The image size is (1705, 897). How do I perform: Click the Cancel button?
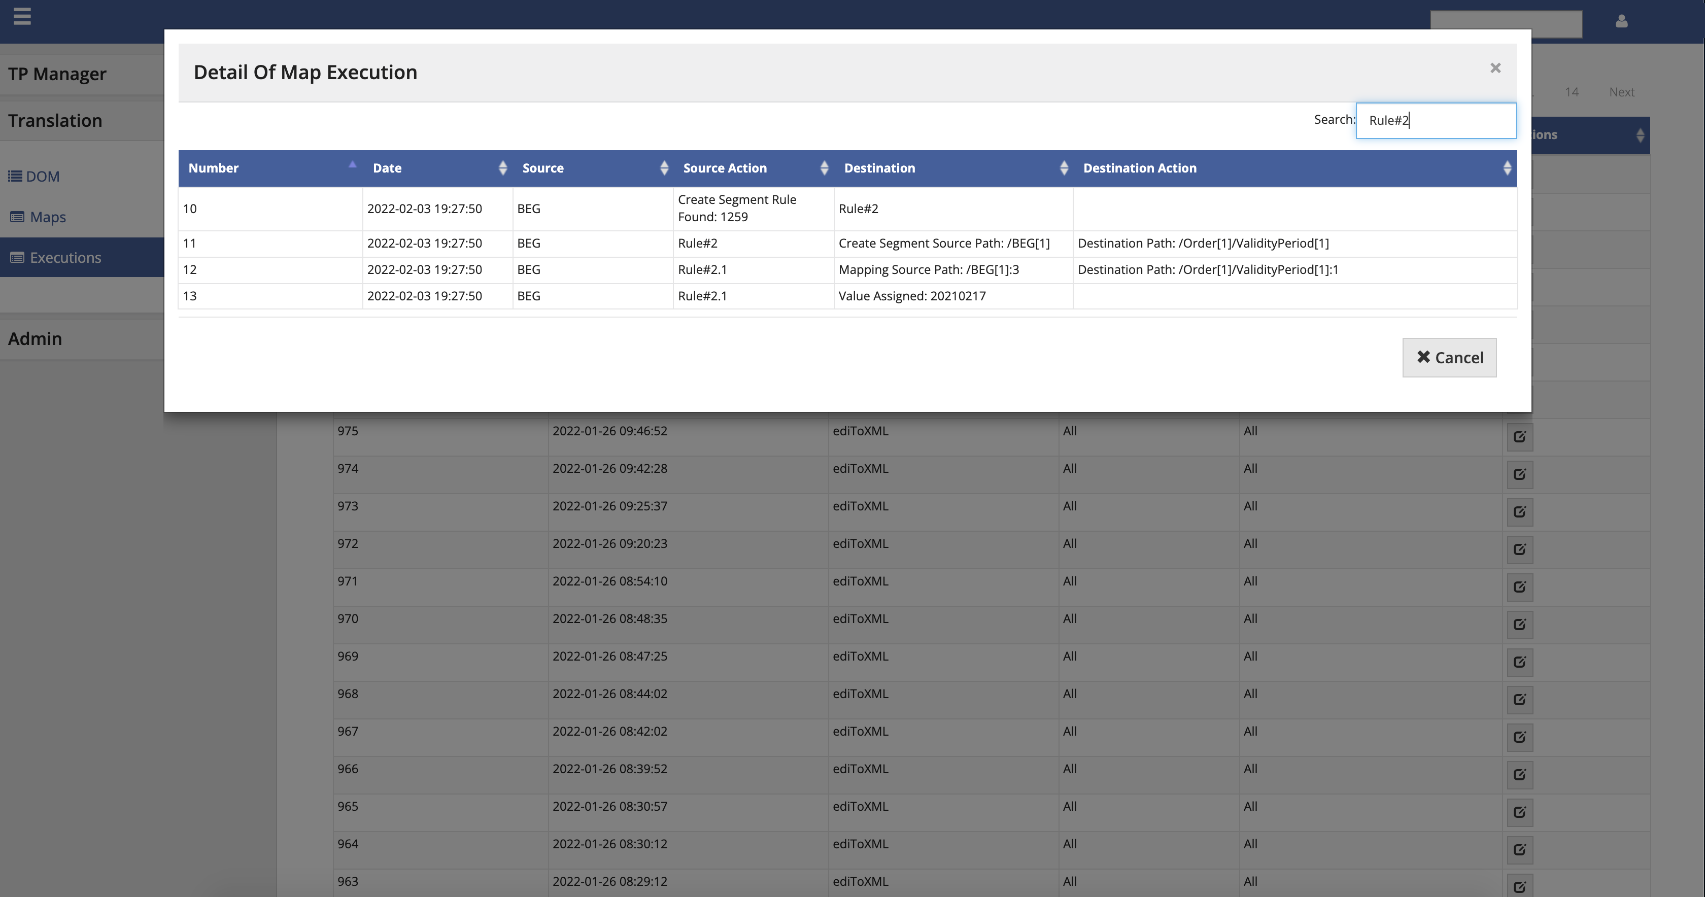(1449, 358)
